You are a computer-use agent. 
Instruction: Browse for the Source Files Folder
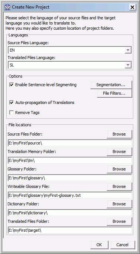point(119,134)
